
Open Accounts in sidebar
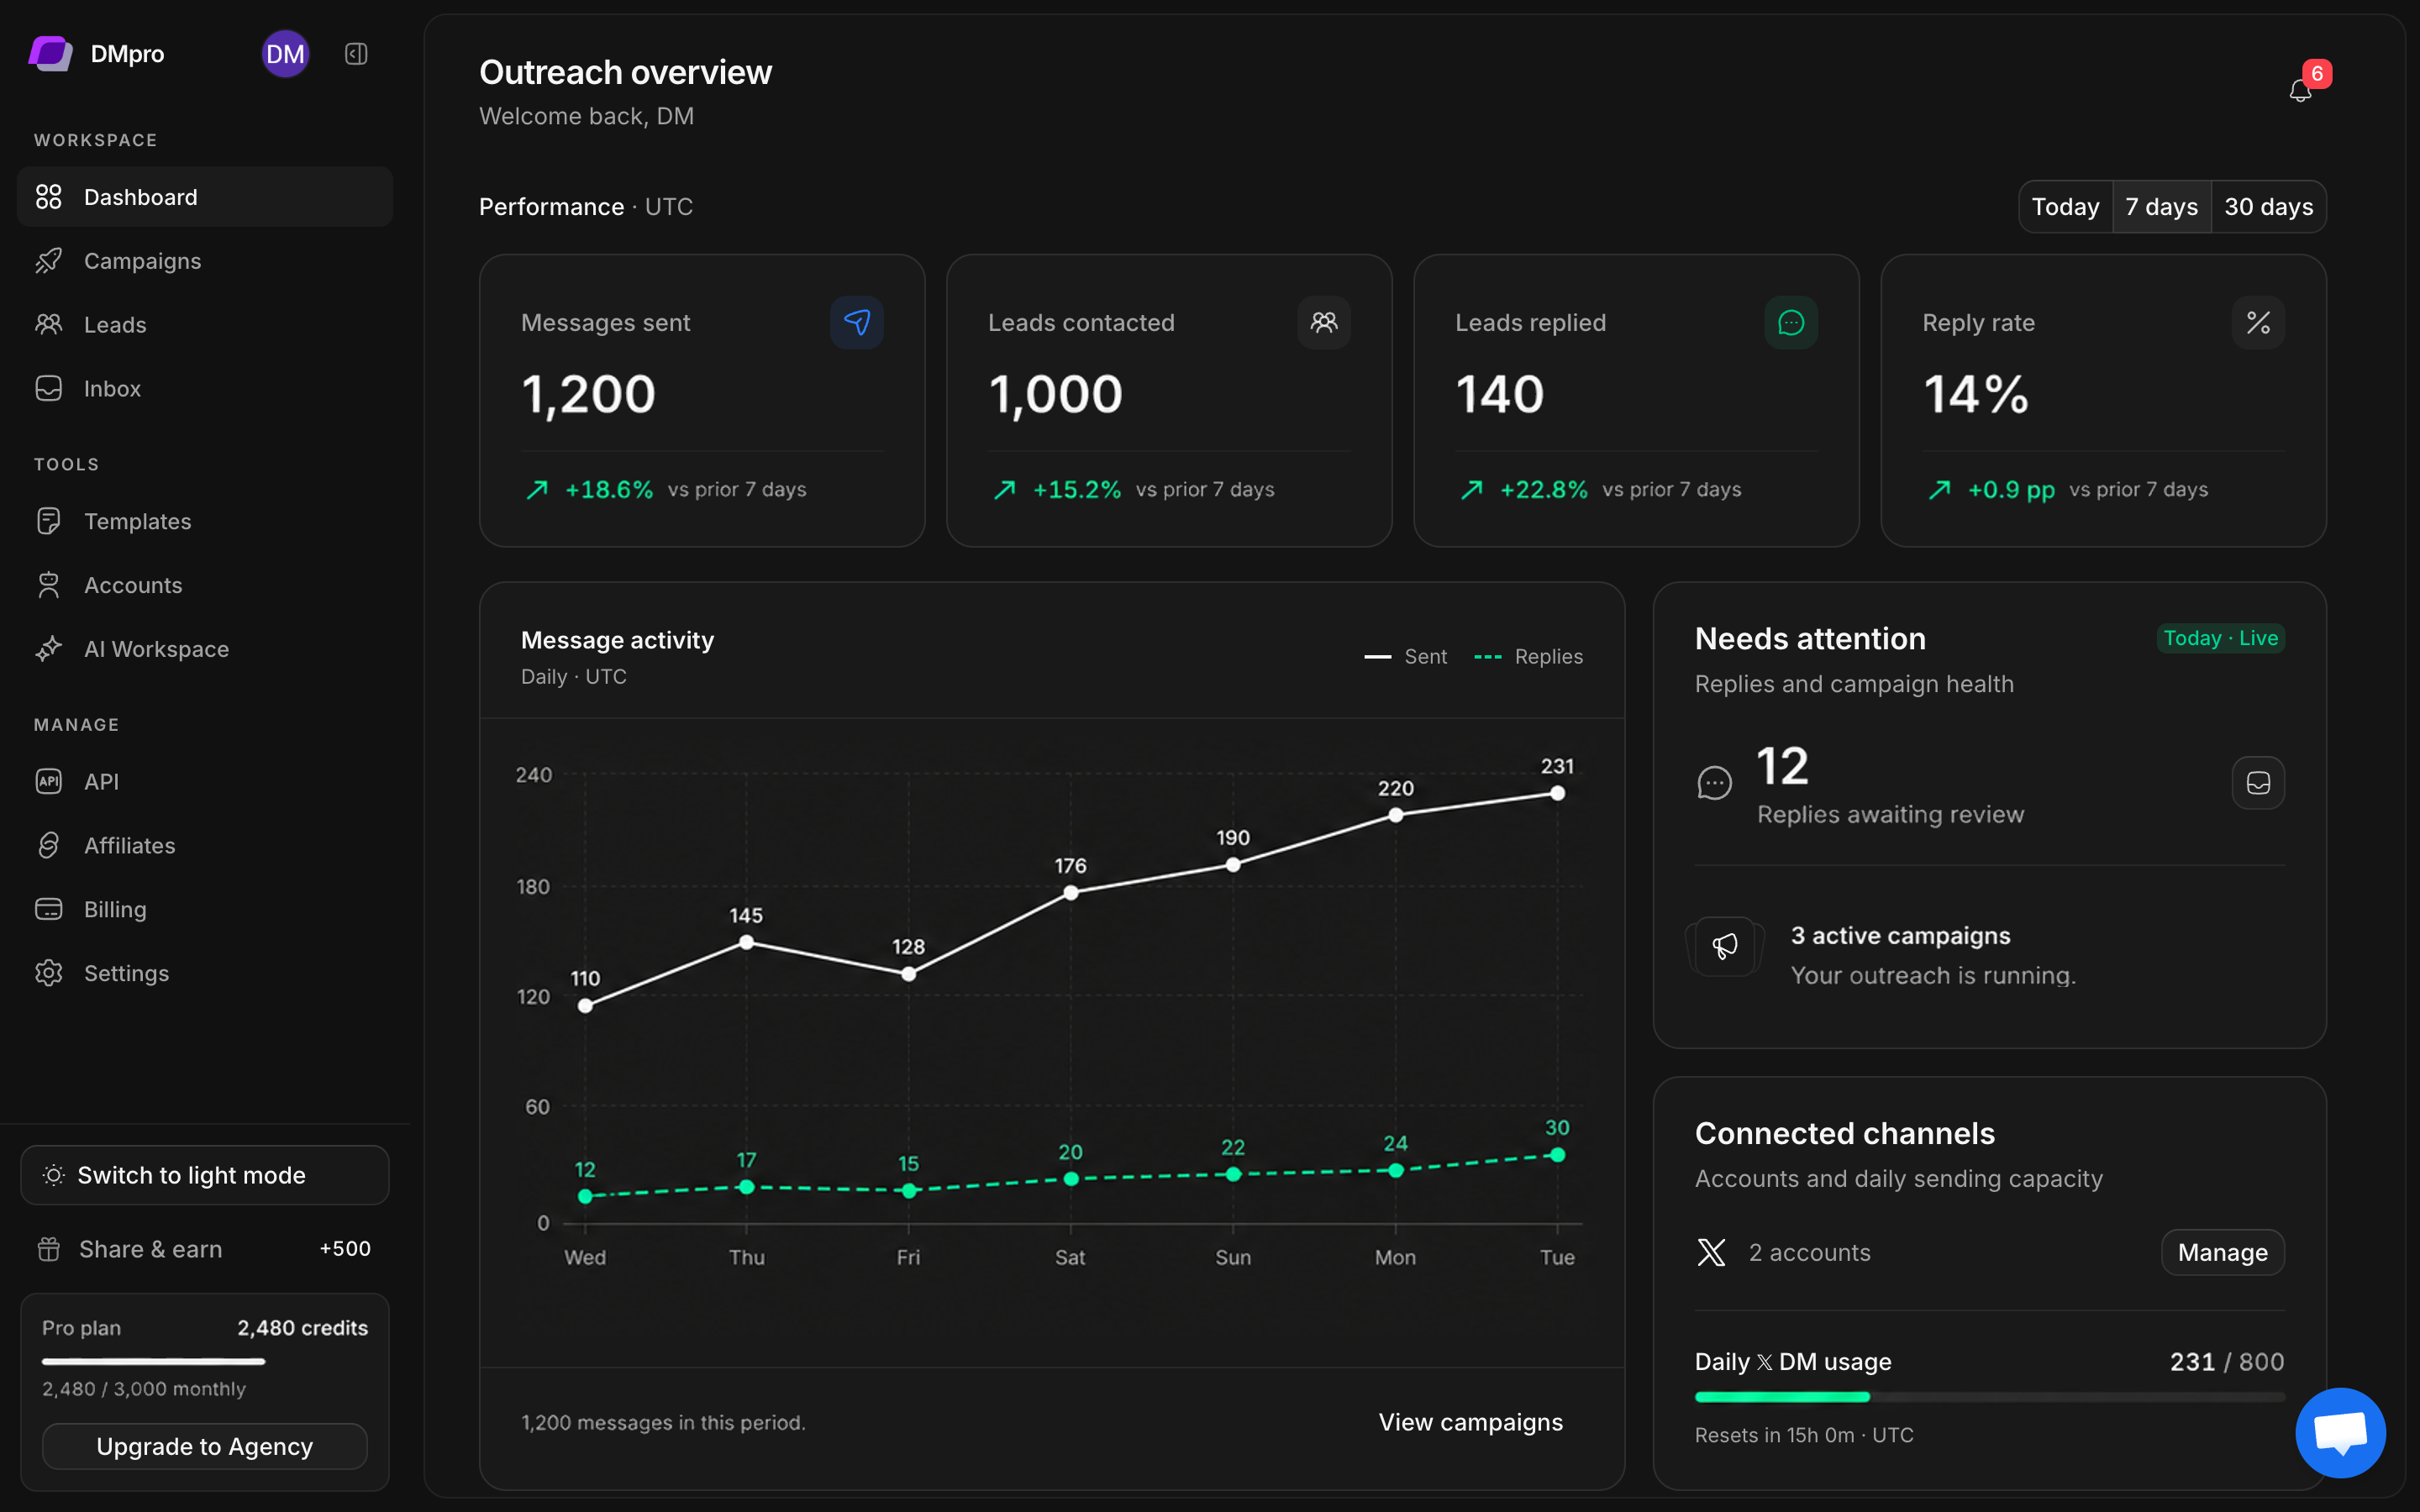point(205,586)
